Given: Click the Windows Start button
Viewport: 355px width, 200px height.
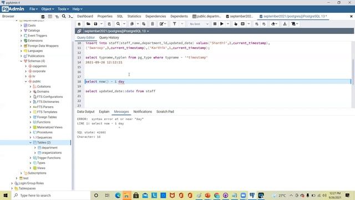Looking at the screenshot, I should tap(6, 195).
